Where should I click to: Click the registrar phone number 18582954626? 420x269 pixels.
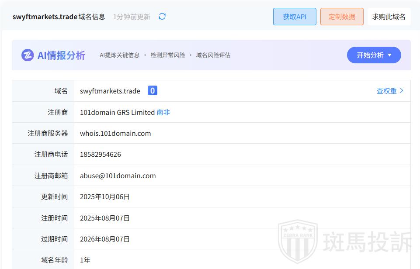click(101, 155)
